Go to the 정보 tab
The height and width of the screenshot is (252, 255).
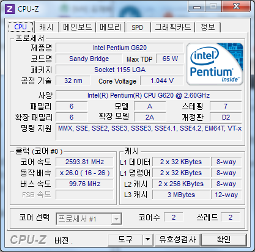click(x=208, y=27)
